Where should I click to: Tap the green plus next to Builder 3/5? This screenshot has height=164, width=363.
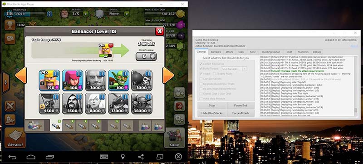(85, 14)
